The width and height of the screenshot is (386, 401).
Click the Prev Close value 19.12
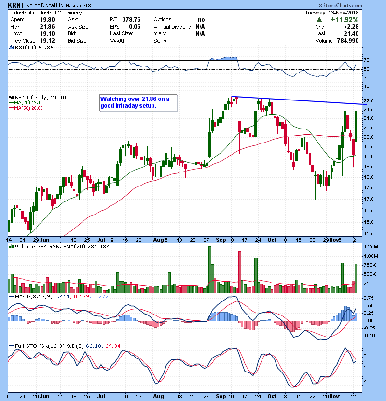click(x=47, y=41)
